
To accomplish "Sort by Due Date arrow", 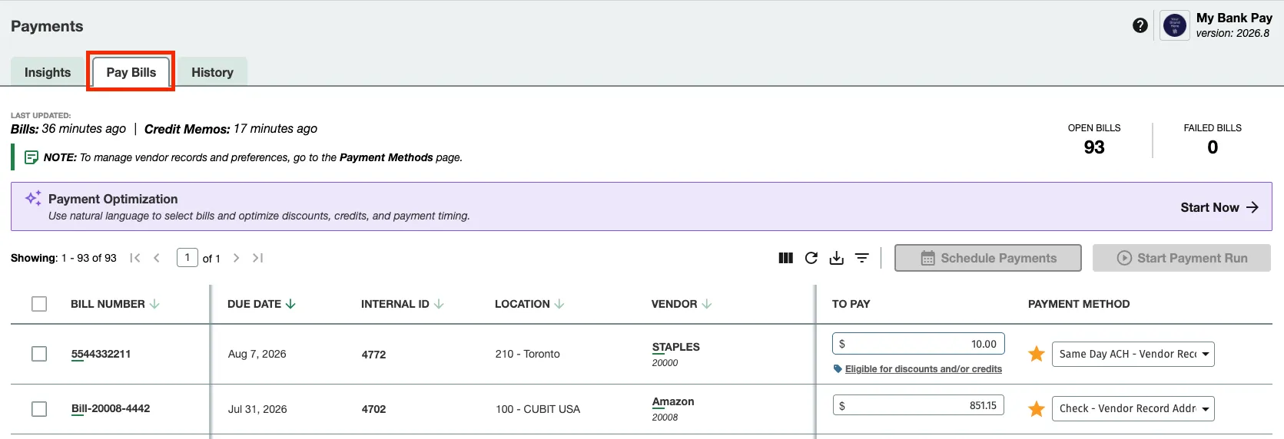I will click(x=290, y=304).
